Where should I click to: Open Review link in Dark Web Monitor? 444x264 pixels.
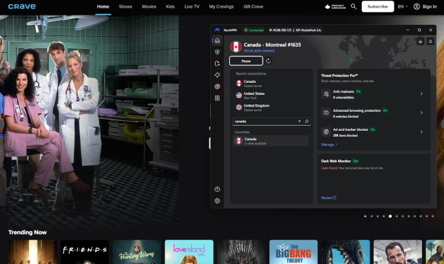point(329,198)
